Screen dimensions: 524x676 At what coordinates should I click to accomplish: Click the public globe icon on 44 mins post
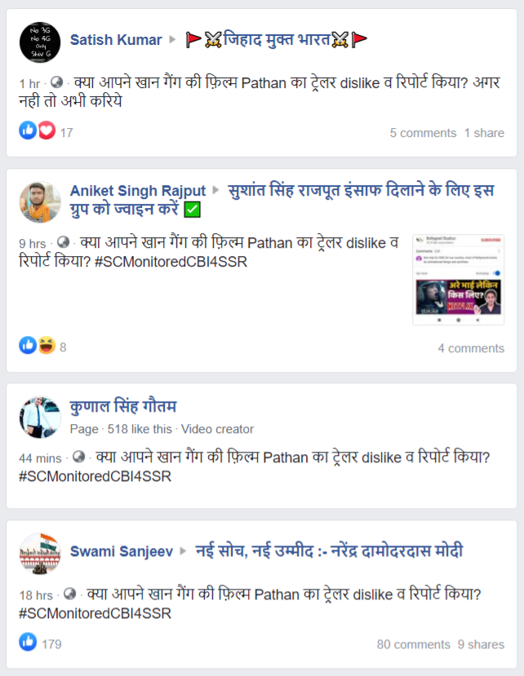pyautogui.click(x=78, y=457)
